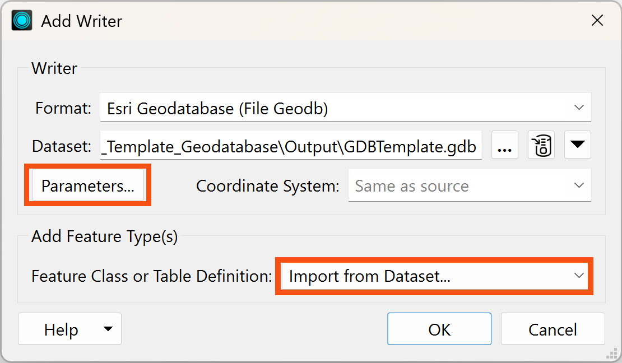The image size is (622, 363).
Task: Open the database connection icon next to Dataset
Action: pyautogui.click(x=541, y=145)
